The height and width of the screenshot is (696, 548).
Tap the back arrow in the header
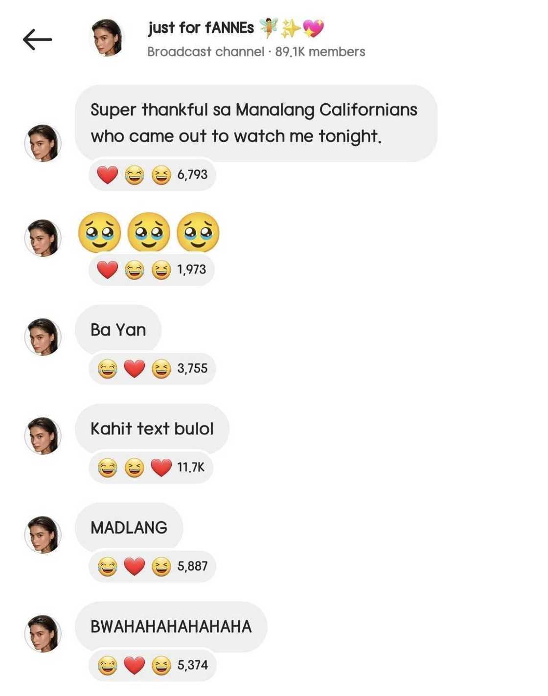(x=38, y=39)
